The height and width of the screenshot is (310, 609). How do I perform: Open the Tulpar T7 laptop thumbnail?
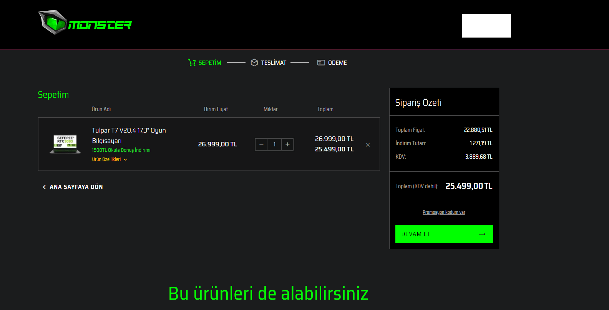click(65, 144)
